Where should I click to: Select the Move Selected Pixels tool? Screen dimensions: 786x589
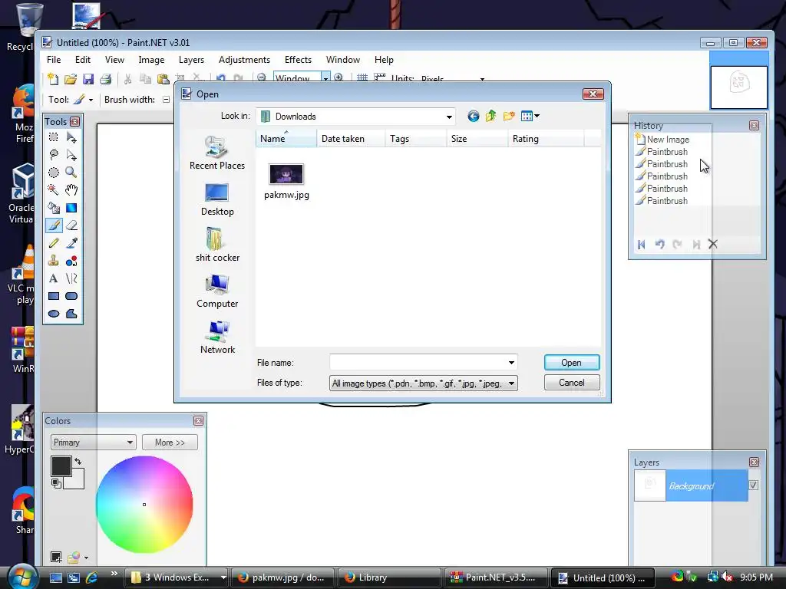(71, 137)
